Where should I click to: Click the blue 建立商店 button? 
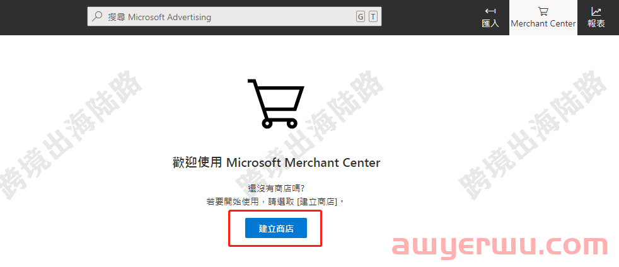(x=276, y=228)
